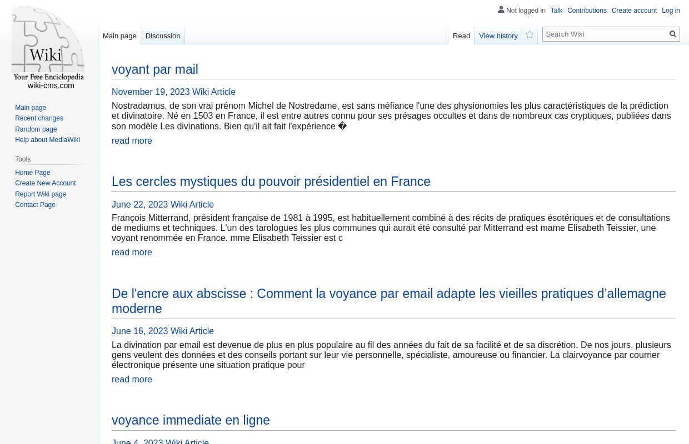Image resolution: width=689 pixels, height=444 pixels.
Task: Open the article 'voyant par mail'
Action: (154, 69)
